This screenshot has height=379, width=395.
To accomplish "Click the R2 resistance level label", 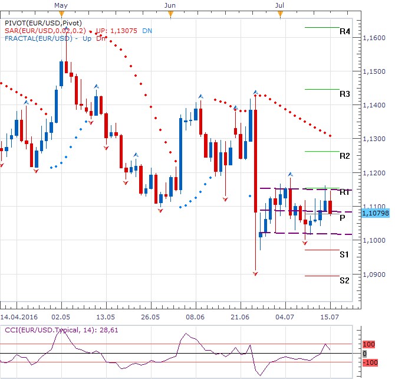I will point(345,156).
